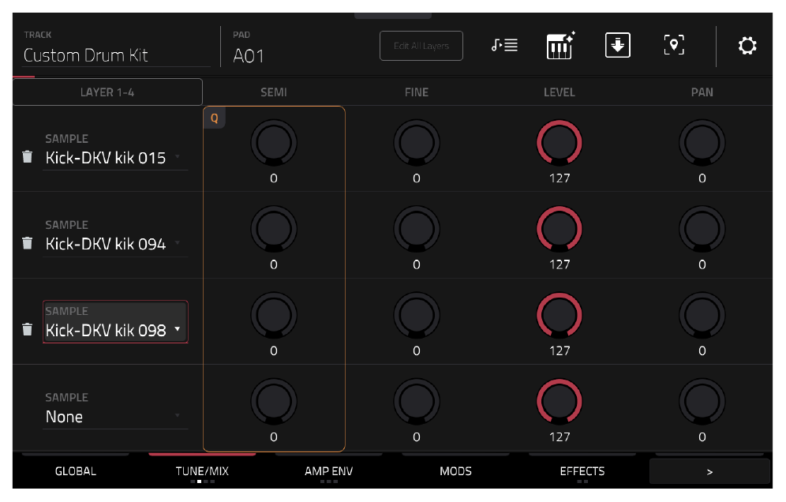Click the orange Q quick-edit badge
The image size is (786, 502).
pos(215,118)
